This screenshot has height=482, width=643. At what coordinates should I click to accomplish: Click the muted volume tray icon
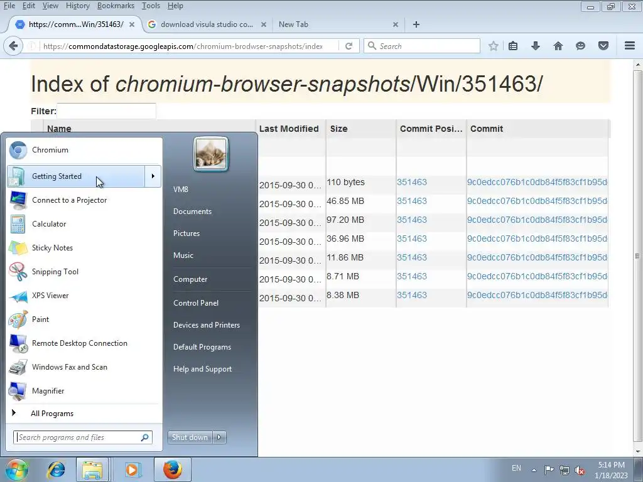pos(580,470)
